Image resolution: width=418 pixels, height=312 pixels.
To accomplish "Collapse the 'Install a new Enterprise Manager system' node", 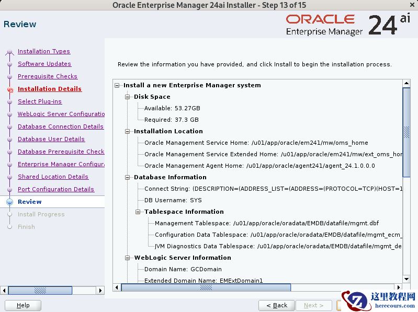I will [x=117, y=86].
